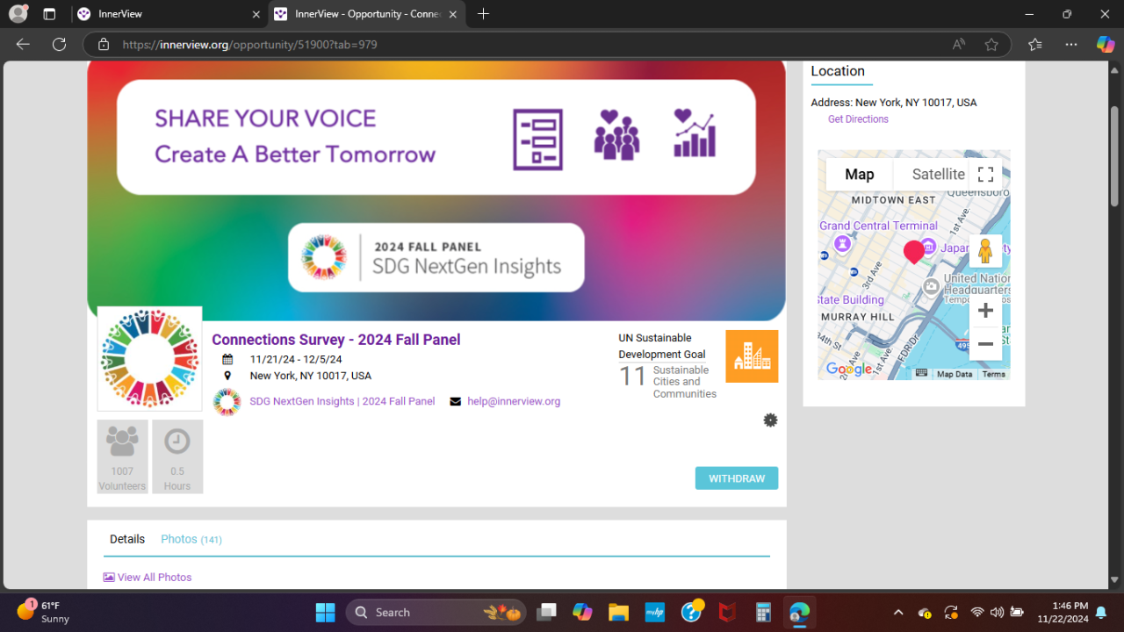Screen dimensions: 1124x632
Task: Show hidden system tray icons
Action: 898,612
